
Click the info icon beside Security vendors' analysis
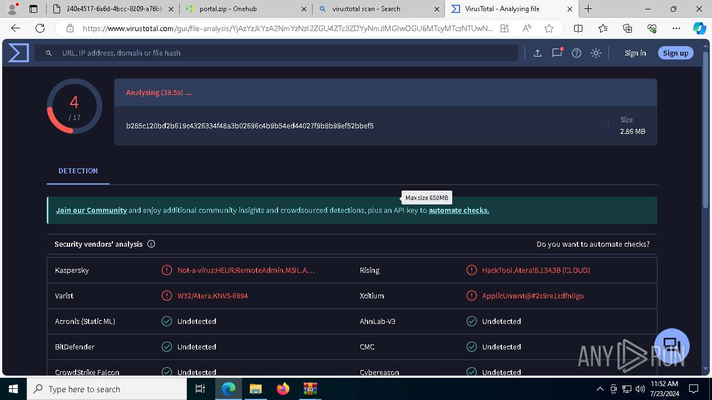coord(151,244)
